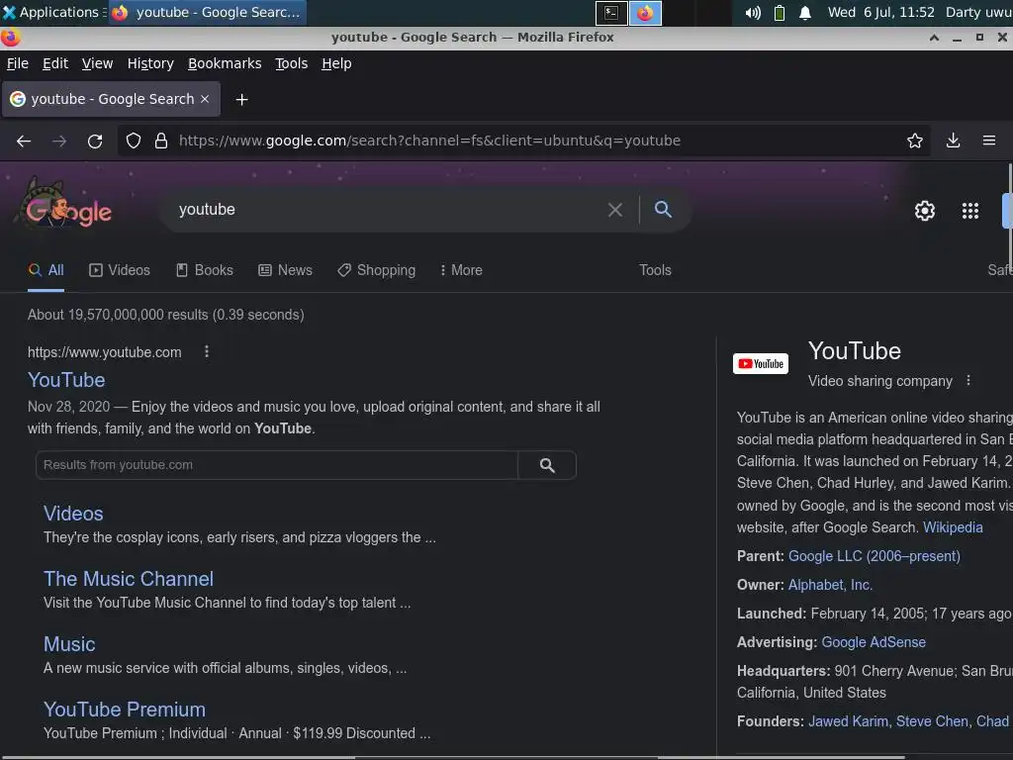Click the Google search magnifier button
This screenshot has width=1013, height=760.
pos(663,209)
